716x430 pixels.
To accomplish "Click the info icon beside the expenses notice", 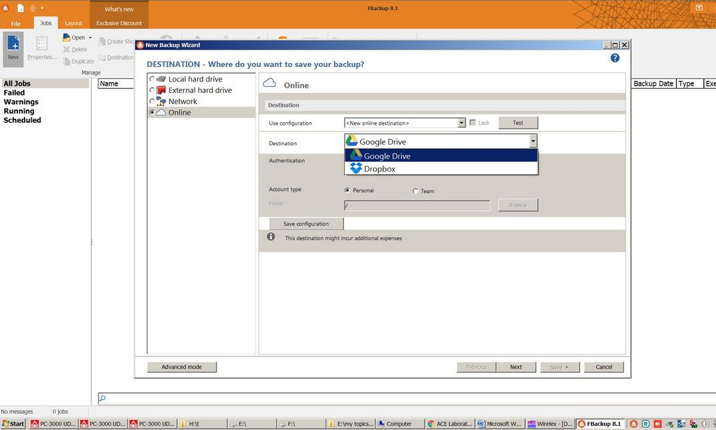I will (271, 237).
